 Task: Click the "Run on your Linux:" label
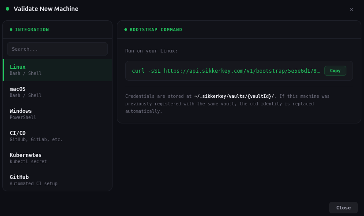click(151, 51)
